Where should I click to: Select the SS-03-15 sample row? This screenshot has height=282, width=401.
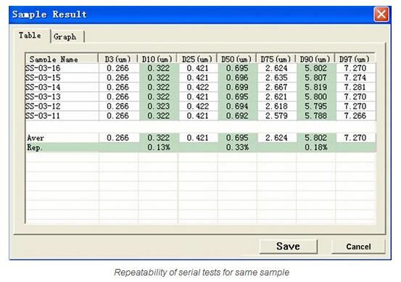pyautogui.click(x=200, y=78)
